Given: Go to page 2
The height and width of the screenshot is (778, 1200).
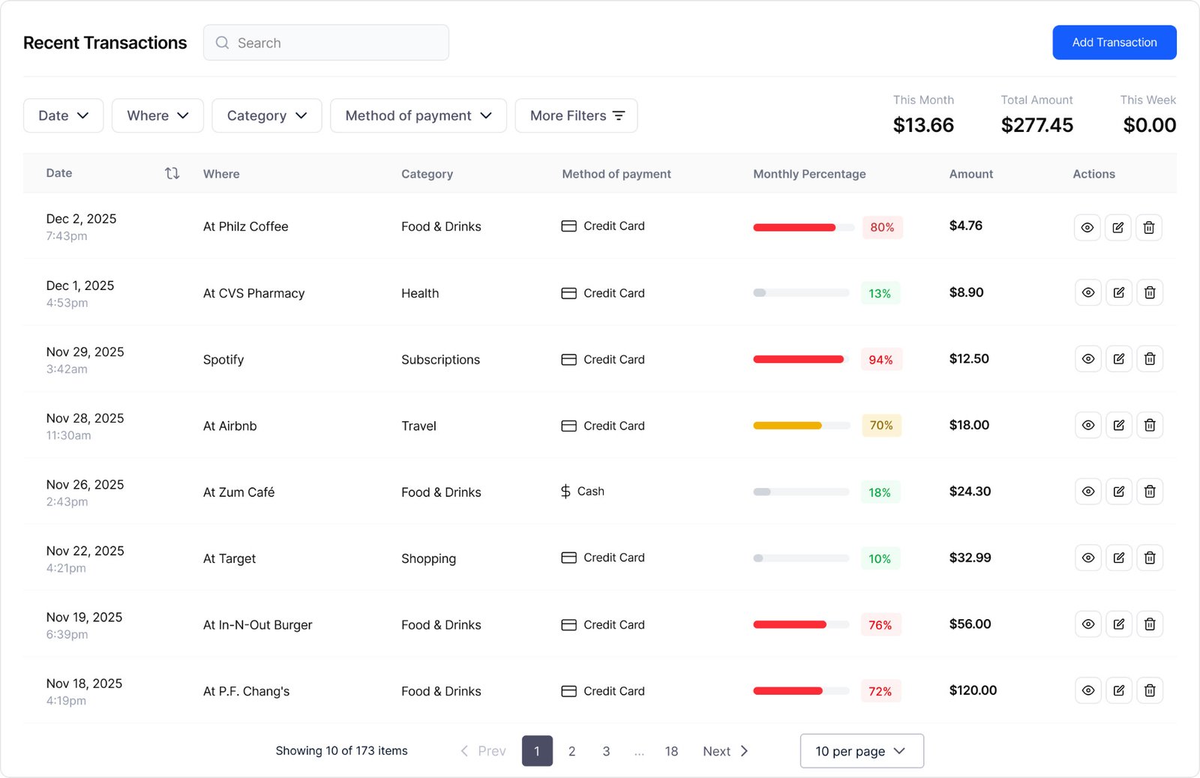Looking at the screenshot, I should point(571,751).
